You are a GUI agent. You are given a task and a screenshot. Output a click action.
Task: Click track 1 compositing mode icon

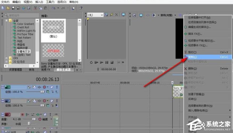click(48, 92)
